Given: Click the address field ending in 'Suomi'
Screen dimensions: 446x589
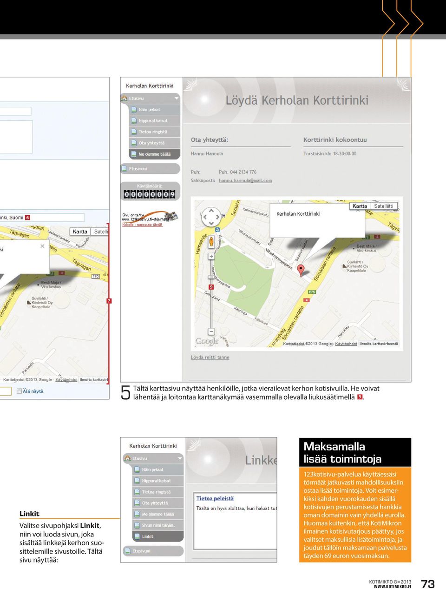Looking at the screenshot, I should click(42, 218).
